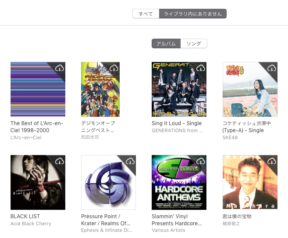Click title Slammin' Vinyl Presents Hardcore...

pyautogui.click(x=177, y=220)
